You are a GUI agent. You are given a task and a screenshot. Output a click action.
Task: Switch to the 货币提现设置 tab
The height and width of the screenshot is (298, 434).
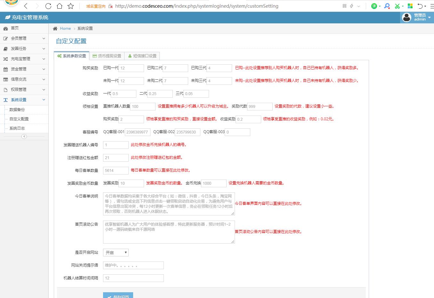click(107, 56)
